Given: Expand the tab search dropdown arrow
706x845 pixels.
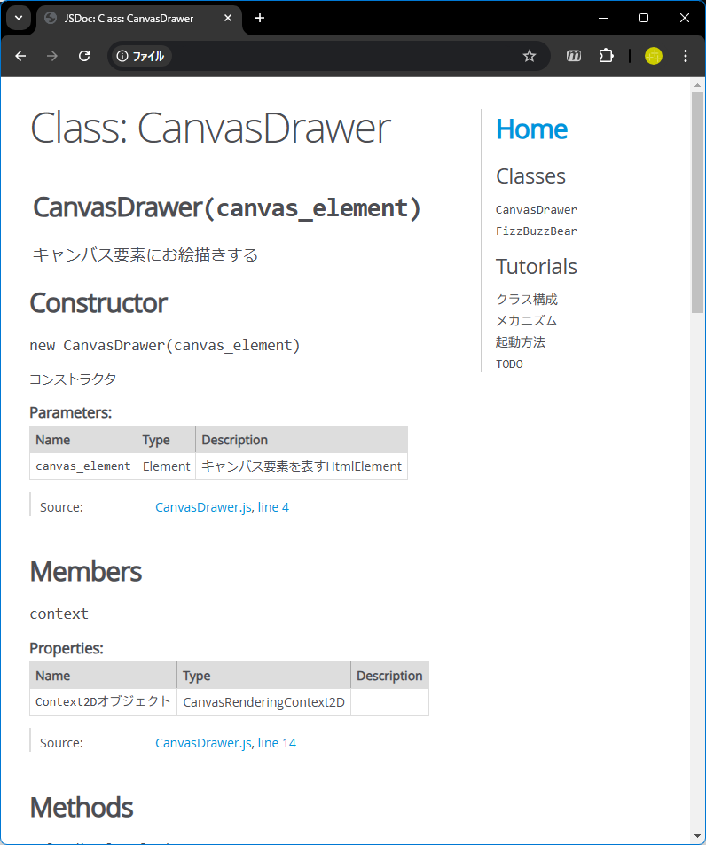Looking at the screenshot, I should click(x=18, y=18).
